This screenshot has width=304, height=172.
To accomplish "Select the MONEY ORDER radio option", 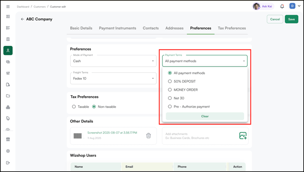I will tap(170, 89).
